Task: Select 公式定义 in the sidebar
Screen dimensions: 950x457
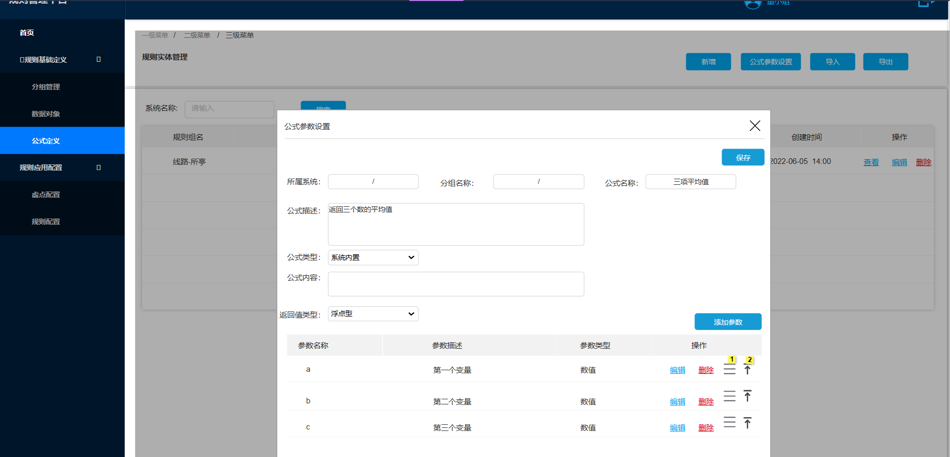Action: pyautogui.click(x=62, y=140)
